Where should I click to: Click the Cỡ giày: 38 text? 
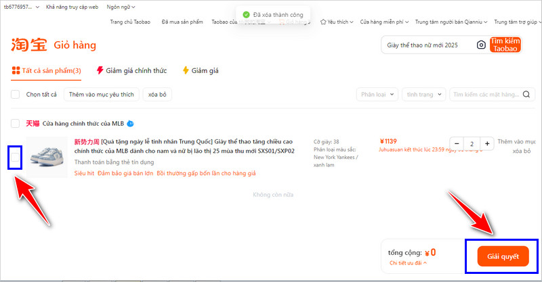pyautogui.click(x=327, y=141)
